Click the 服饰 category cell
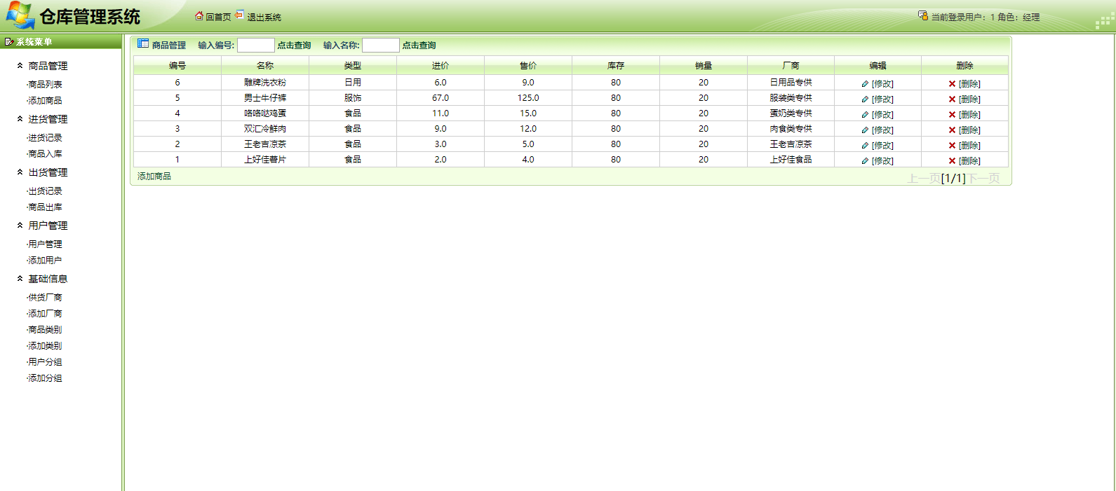Image resolution: width=1116 pixels, height=491 pixels. pyautogui.click(x=353, y=97)
